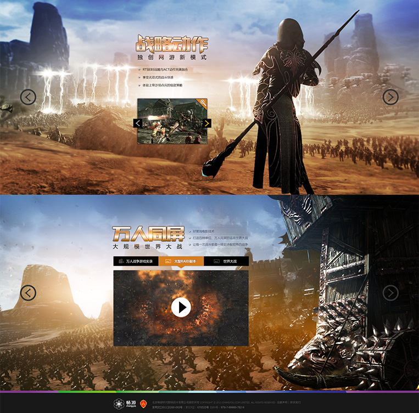Go to next slide in top banner
Image resolution: width=419 pixels, height=413 pixels.
coord(390,97)
